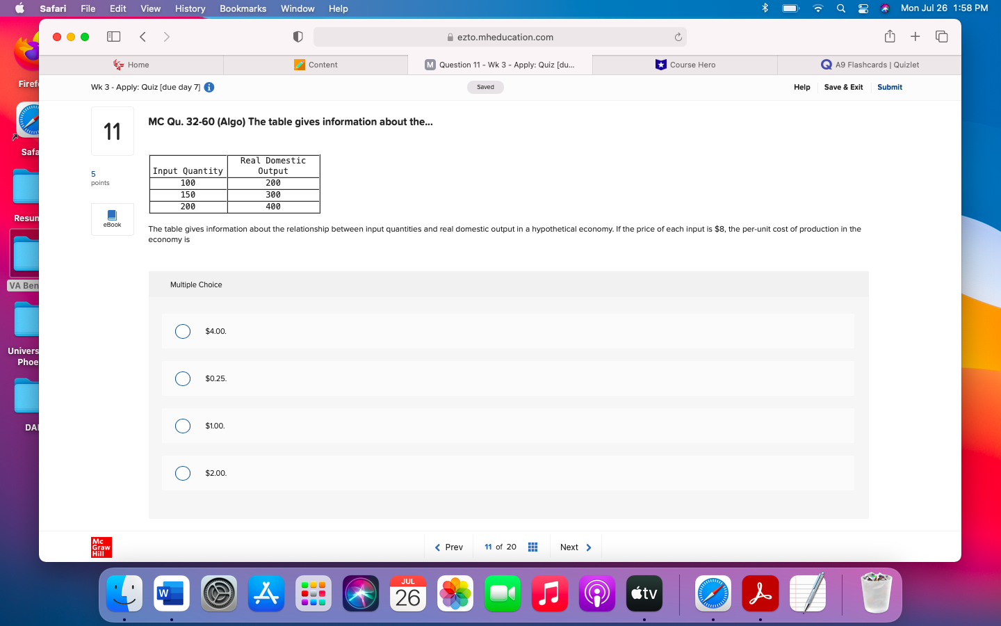Select the $2.00 answer choice
Viewport: 1001px width, 626px height.
pos(183,473)
